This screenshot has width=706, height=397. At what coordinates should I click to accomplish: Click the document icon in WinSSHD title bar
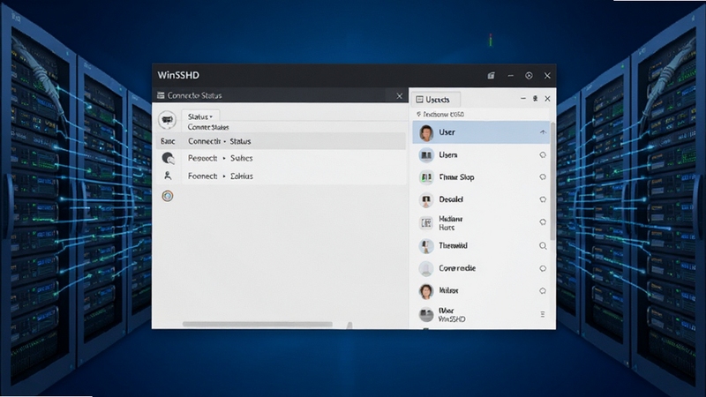pyautogui.click(x=492, y=76)
